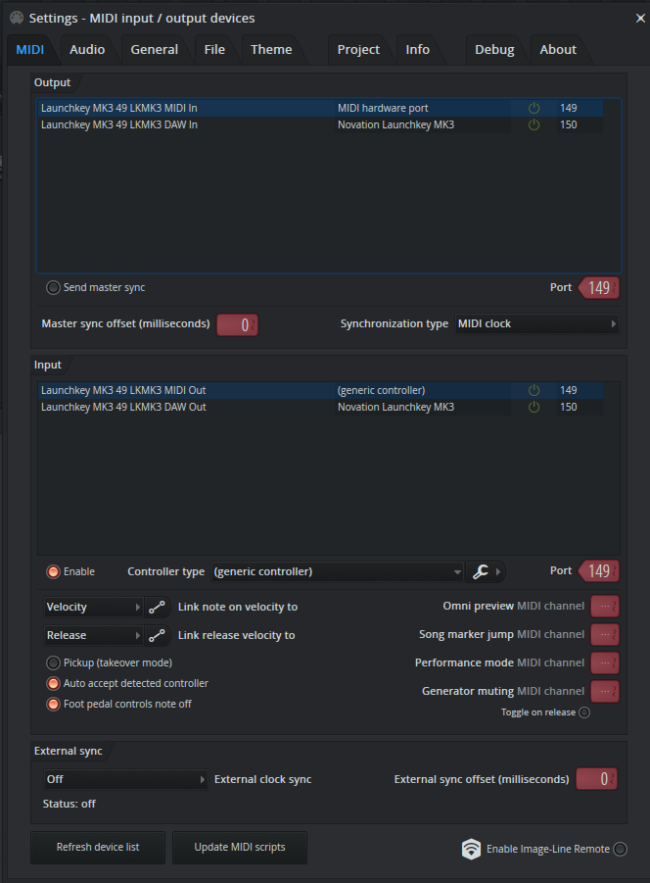Click the Input Port 149 value
Viewport: 650px width, 883px height.
tap(599, 571)
